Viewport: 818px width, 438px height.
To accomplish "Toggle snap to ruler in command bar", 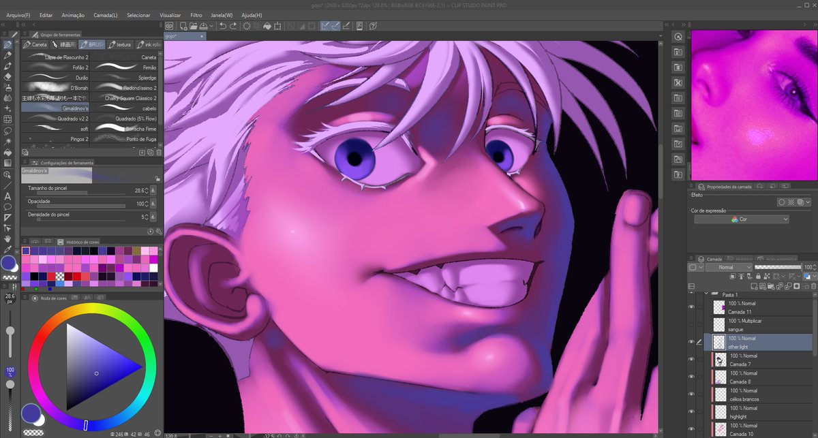I will coord(325,26).
